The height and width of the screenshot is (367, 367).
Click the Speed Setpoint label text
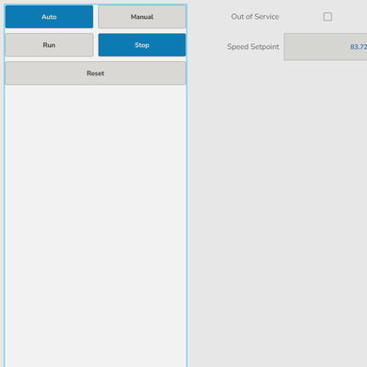point(253,47)
